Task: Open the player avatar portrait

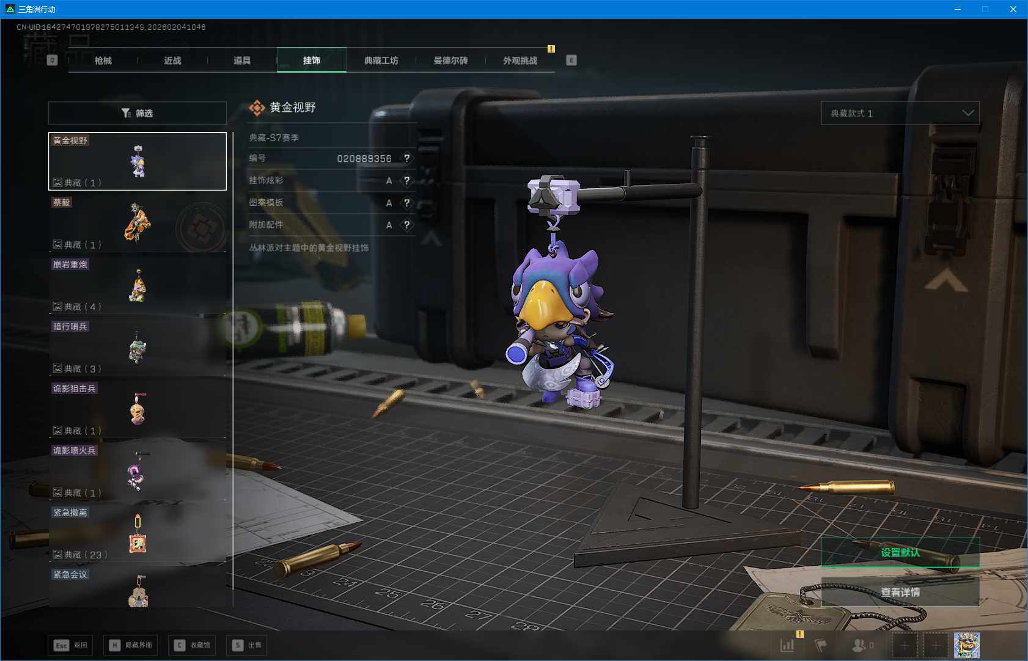Action: click(967, 645)
